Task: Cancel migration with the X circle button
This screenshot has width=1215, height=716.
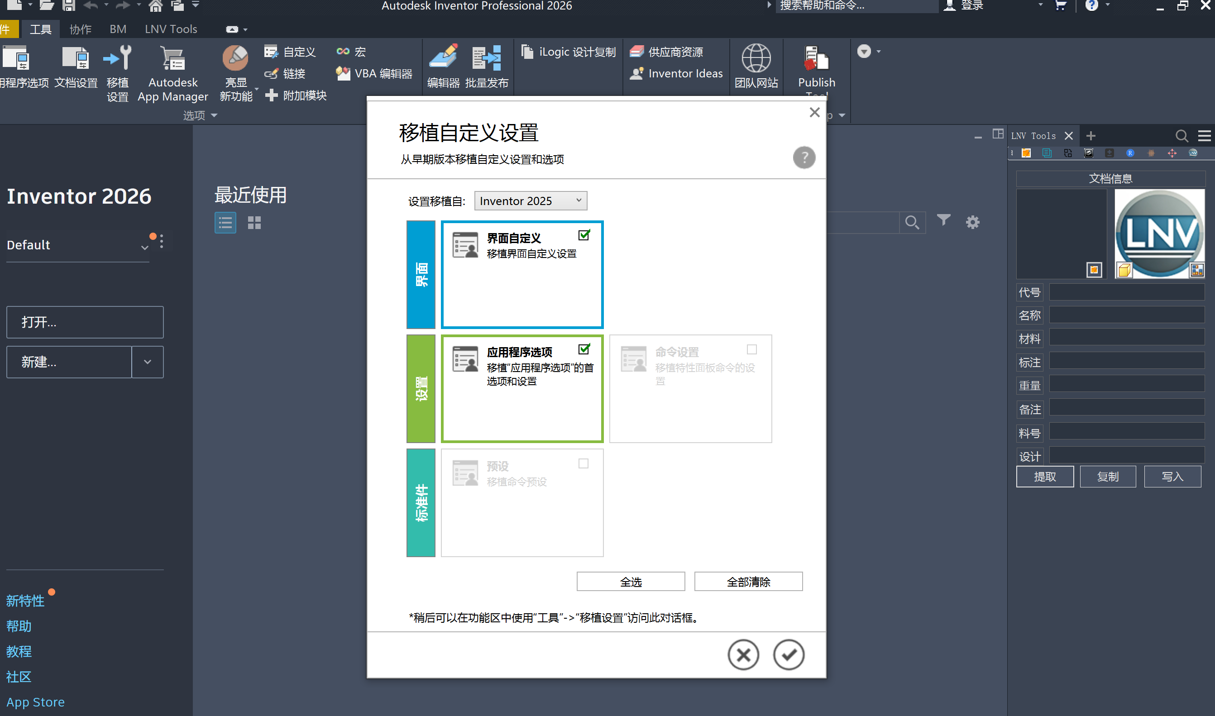Action: (743, 655)
